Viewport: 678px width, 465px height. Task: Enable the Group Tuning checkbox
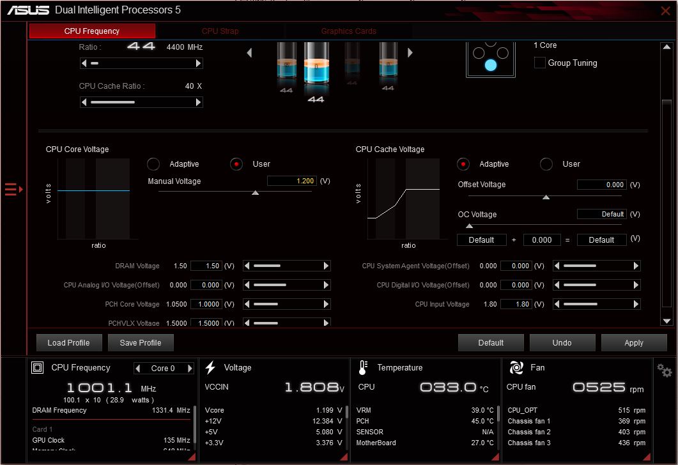tap(539, 63)
